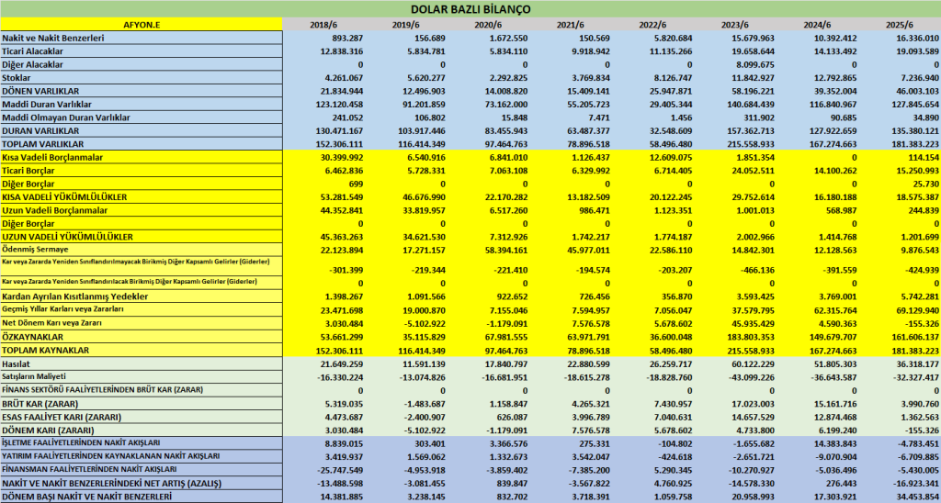The width and height of the screenshot is (941, 503).
Task: Click NAKİT VE NAKİT BENZERLERİNDEKİ NET ARTIŞ label
Action: pos(111,483)
